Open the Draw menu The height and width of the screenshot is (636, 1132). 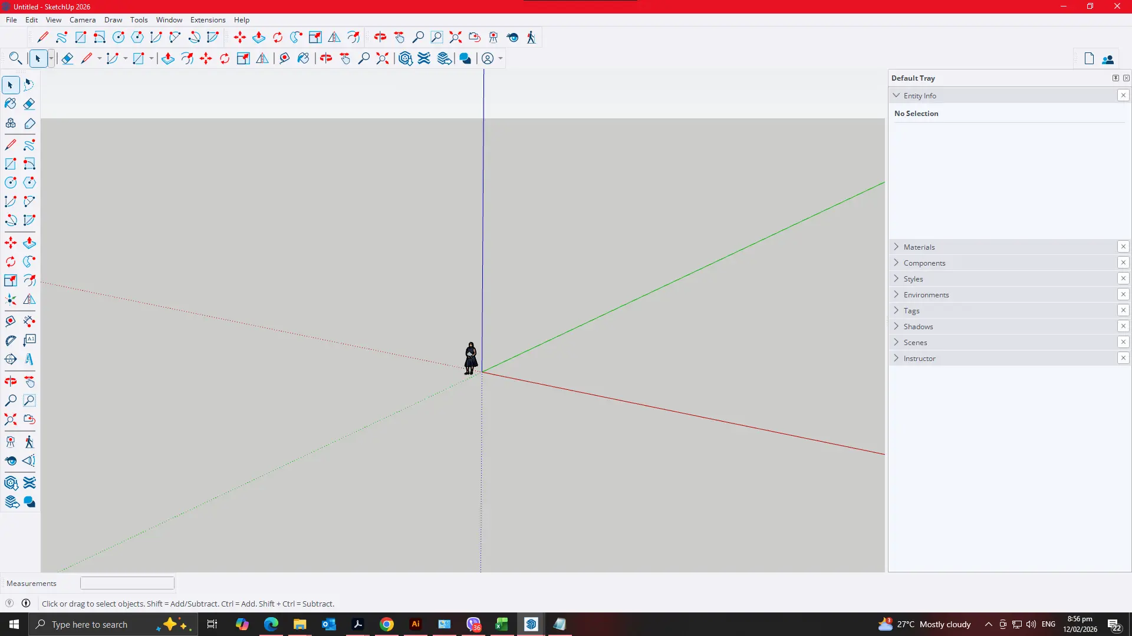pyautogui.click(x=113, y=19)
